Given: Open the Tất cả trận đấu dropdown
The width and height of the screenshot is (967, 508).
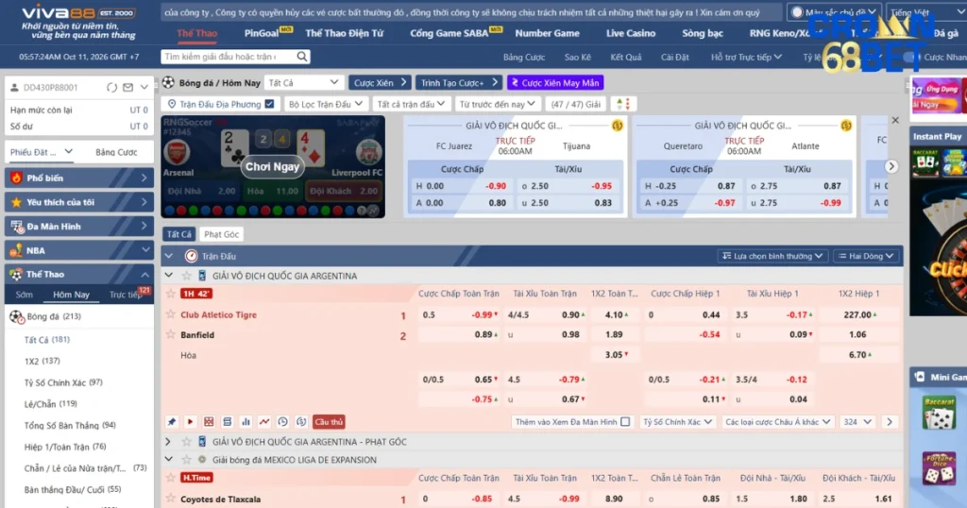Looking at the screenshot, I should pos(411,104).
